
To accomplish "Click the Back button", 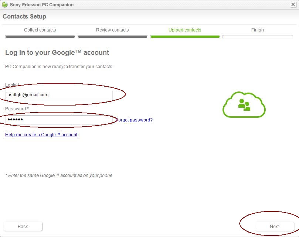I will click(x=23, y=227).
